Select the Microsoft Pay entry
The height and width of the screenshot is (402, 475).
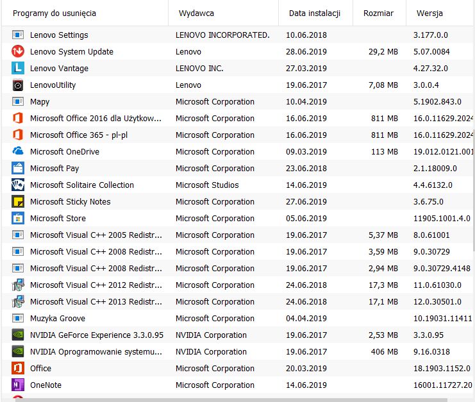(54, 169)
